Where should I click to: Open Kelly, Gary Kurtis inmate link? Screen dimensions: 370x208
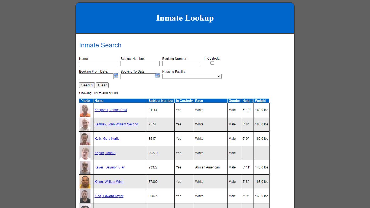pos(107,139)
